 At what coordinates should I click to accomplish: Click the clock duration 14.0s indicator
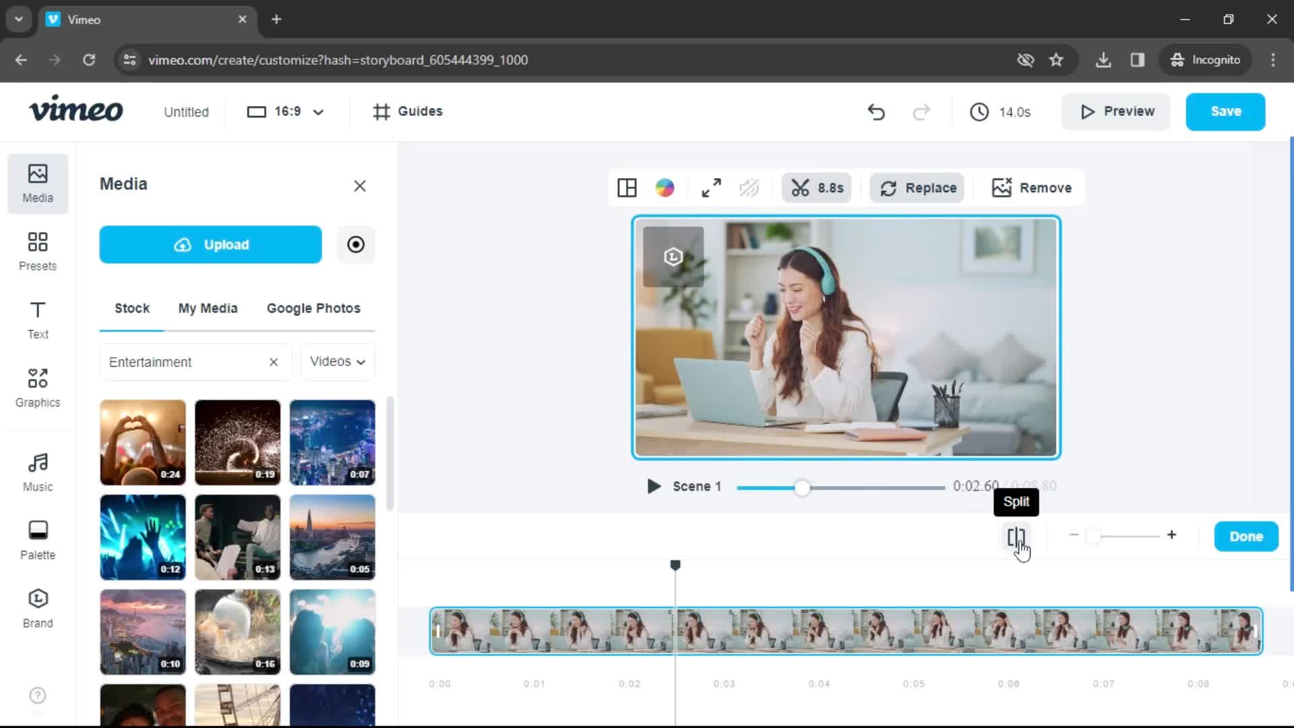[x=1000, y=112]
